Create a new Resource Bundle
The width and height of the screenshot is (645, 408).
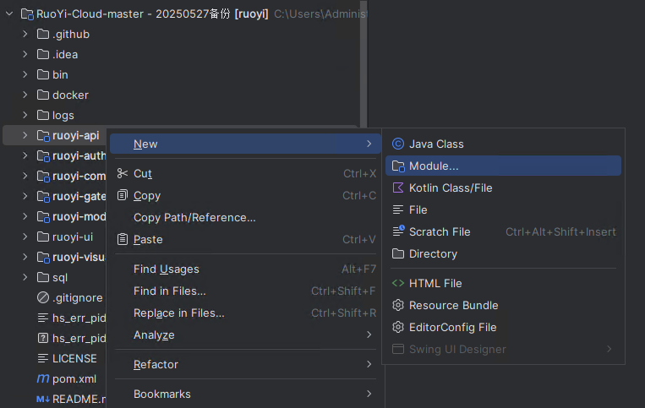click(503, 305)
